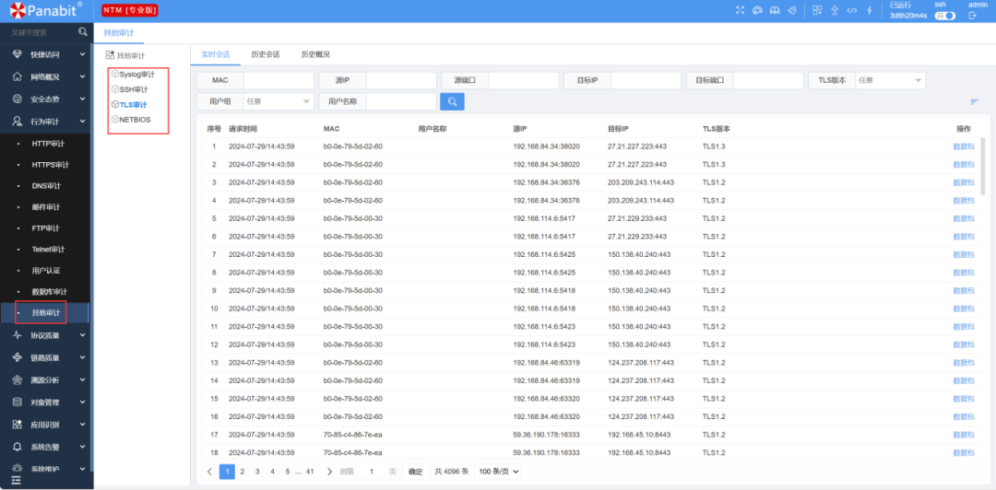Click the blue search button in filters
Image resolution: width=996 pixels, height=490 pixels.
pyautogui.click(x=452, y=101)
